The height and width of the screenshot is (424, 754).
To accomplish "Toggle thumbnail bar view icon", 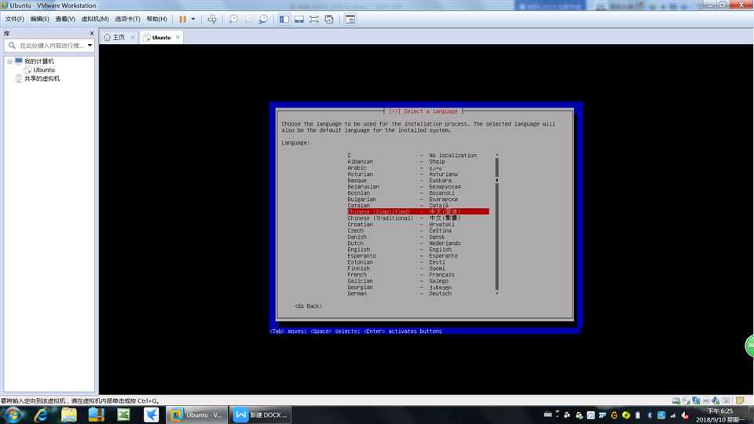I will 299,19.
